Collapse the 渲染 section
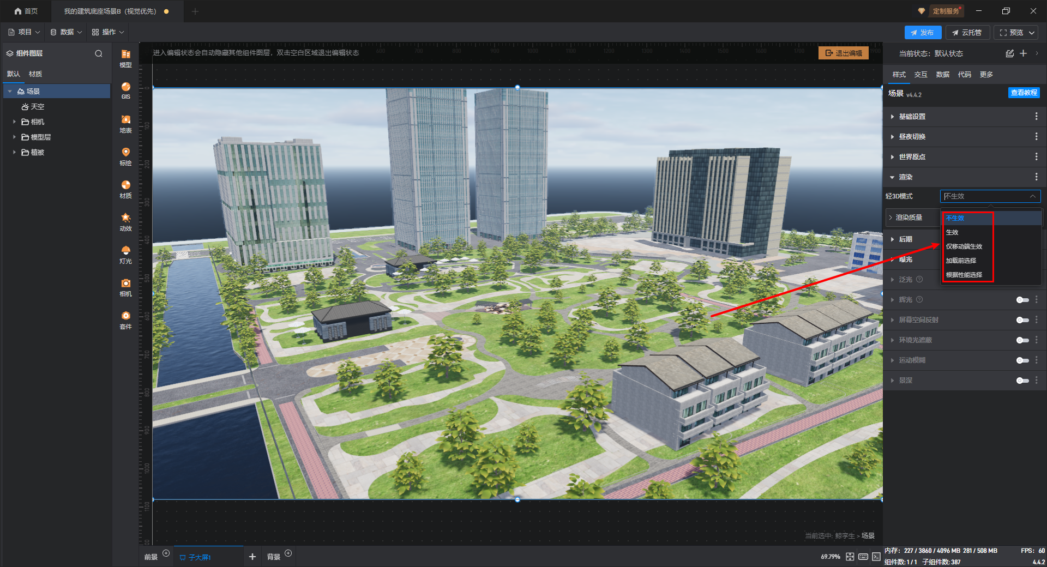The width and height of the screenshot is (1047, 567). click(x=892, y=177)
